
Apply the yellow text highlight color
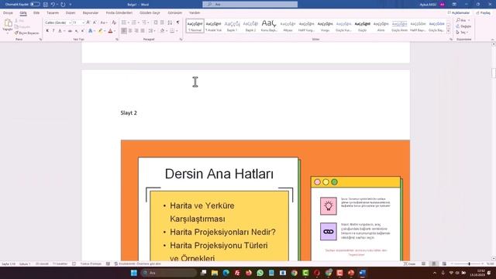click(x=100, y=31)
